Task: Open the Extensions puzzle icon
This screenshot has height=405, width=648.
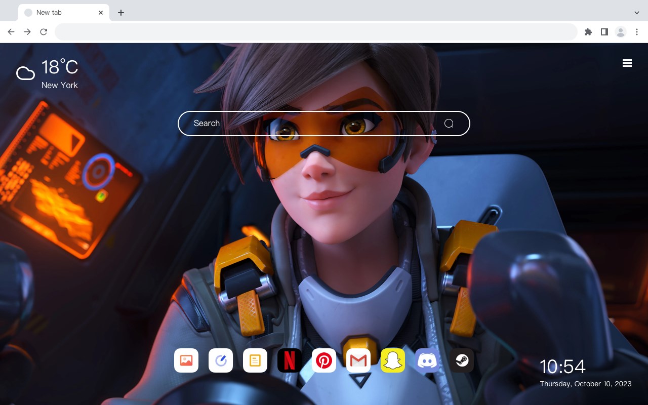Action: pyautogui.click(x=588, y=32)
